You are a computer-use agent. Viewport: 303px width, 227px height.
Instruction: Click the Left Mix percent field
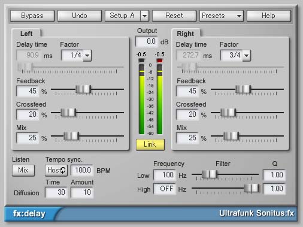[28, 138]
